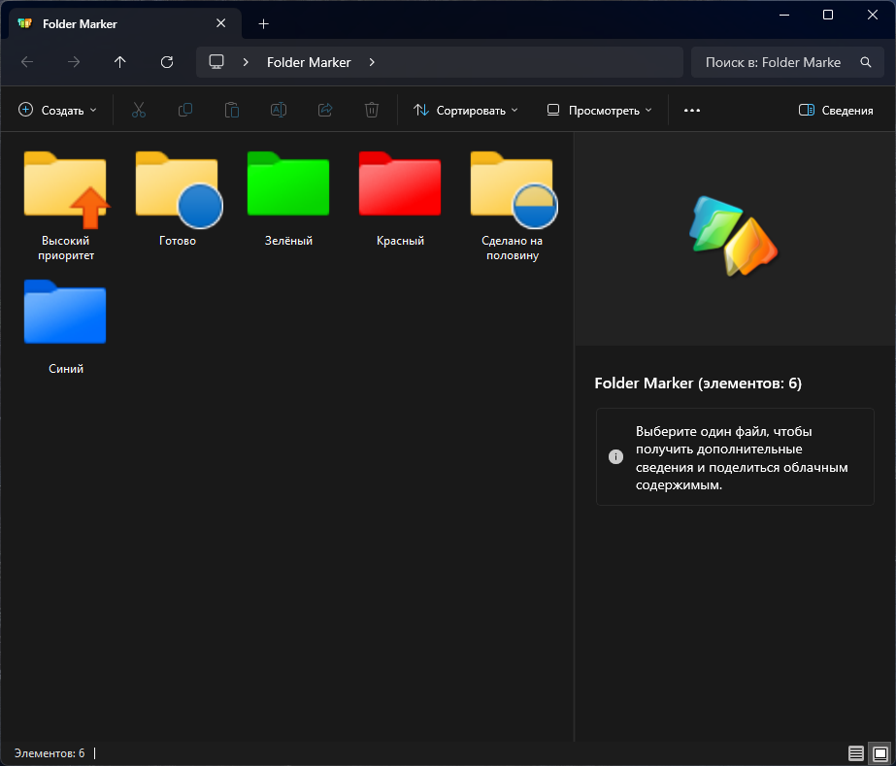Refresh the folder view
Viewport: 896px width, 766px height.
tap(167, 62)
